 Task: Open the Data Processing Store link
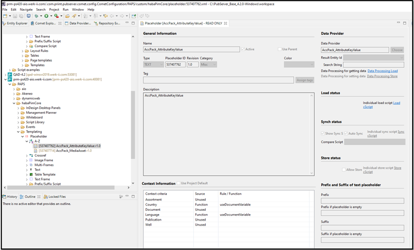pos(382,76)
